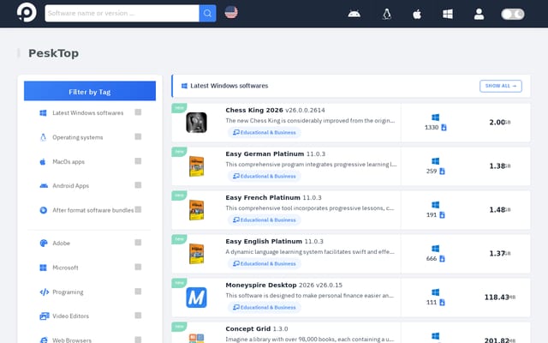The height and width of the screenshot is (343, 548).
Task: Click the Windows icon beside Latest Windows softwares filter
Action: (x=44, y=112)
